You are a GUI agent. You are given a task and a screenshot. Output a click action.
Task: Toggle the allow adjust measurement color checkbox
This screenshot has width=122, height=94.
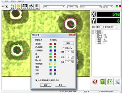coord(36,80)
